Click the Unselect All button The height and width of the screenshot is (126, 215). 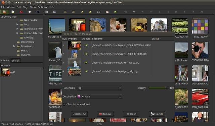[x=79, y=114]
